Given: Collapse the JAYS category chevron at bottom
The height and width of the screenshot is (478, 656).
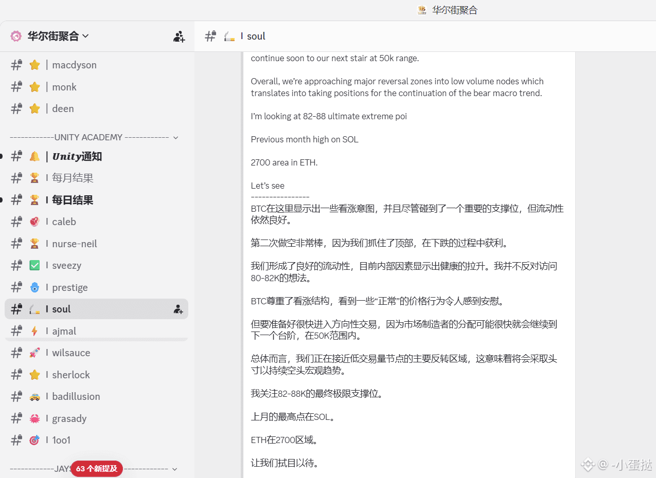Looking at the screenshot, I should [175, 469].
